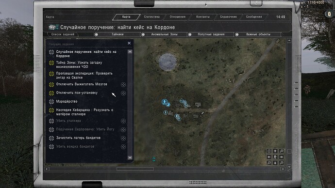The image size is (335, 188).
Task: Click the task list scroll-down arrow
Action: coord(130,158)
